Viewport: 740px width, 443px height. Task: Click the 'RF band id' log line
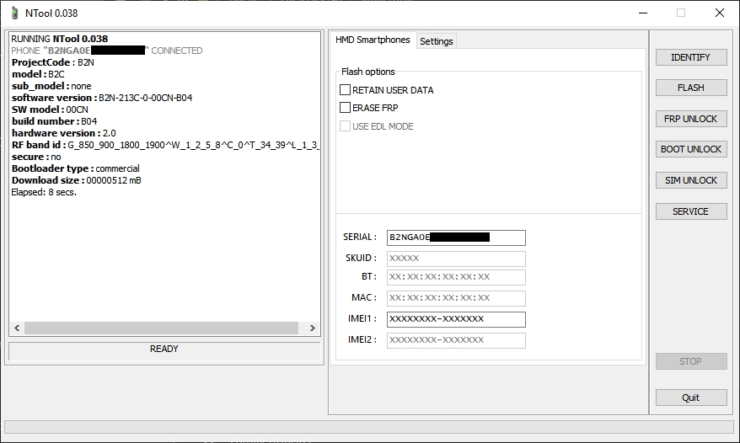click(165, 145)
